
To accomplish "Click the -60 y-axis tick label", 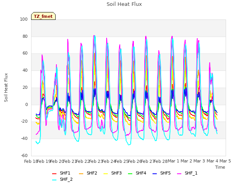I will click(24, 155).
